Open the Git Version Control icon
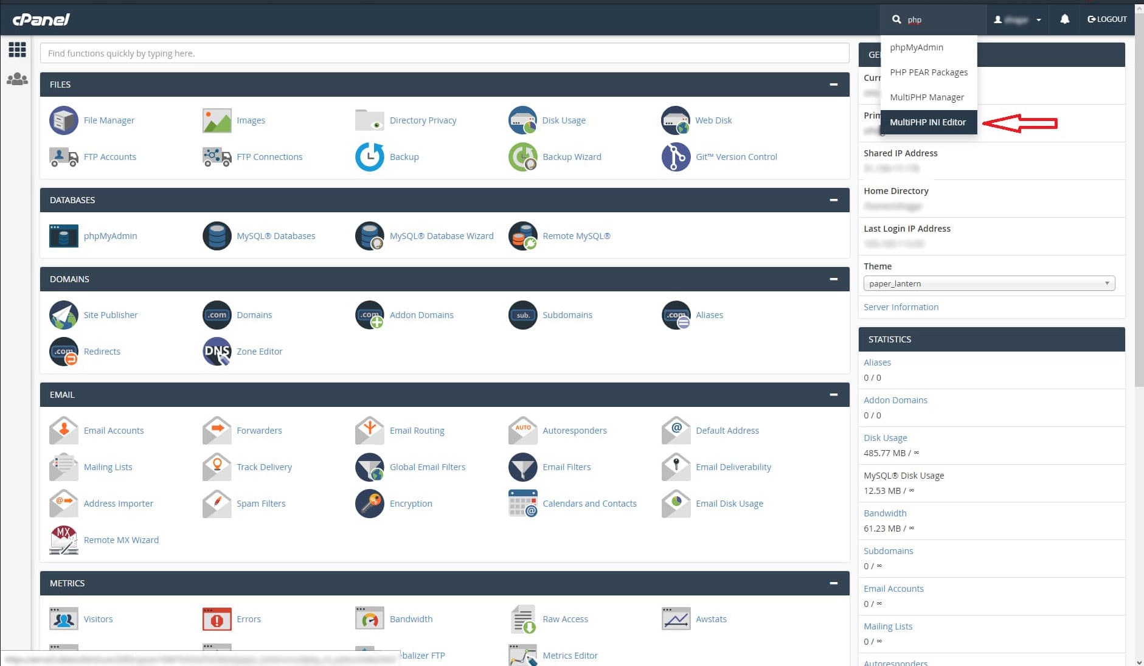 tap(675, 157)
